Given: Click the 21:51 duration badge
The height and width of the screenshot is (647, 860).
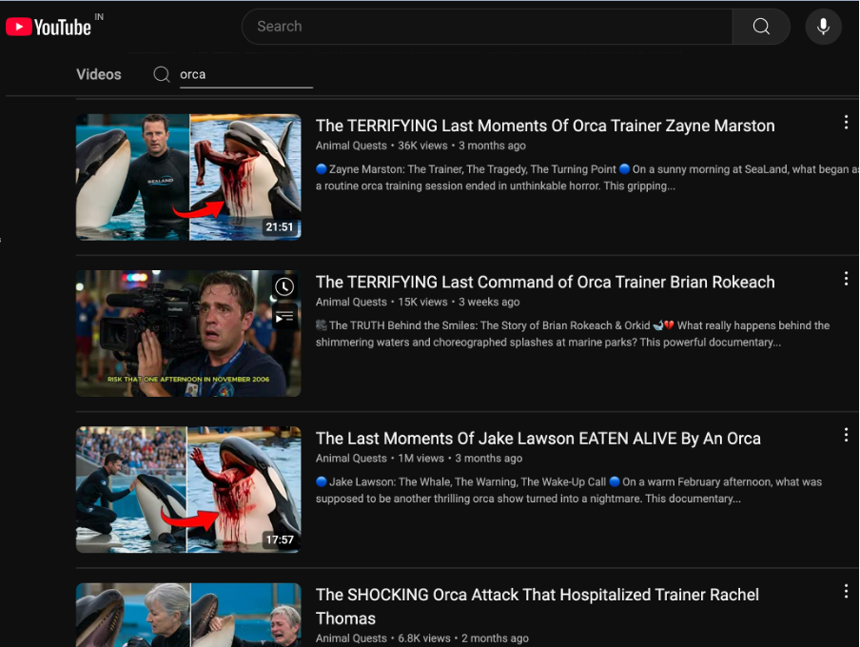Looking at the screenshot, I should point(280,226).
